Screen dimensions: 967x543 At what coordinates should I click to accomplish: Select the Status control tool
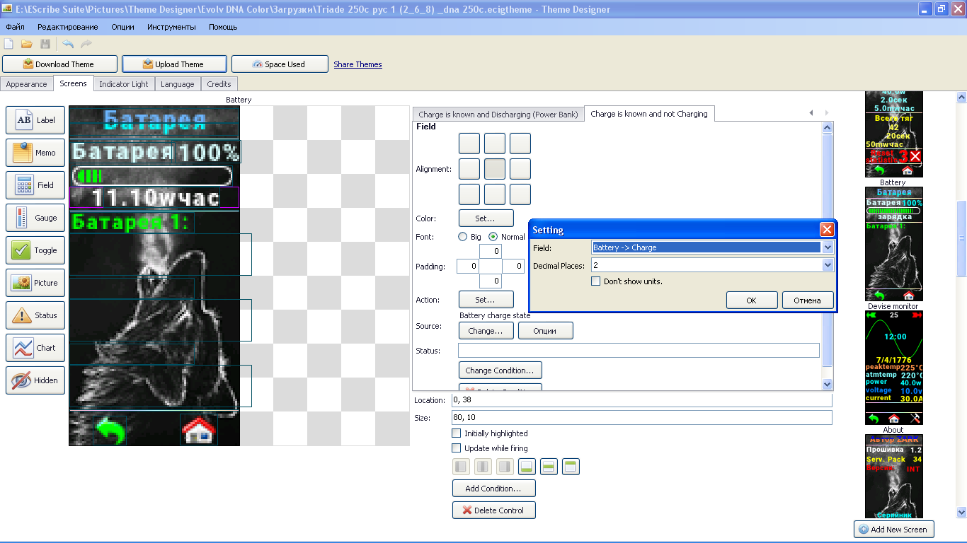click(x=35, y=315)
